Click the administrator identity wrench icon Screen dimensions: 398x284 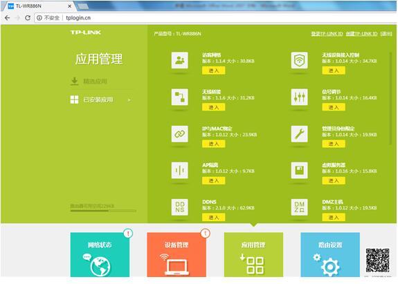click(x=300, y=134)
